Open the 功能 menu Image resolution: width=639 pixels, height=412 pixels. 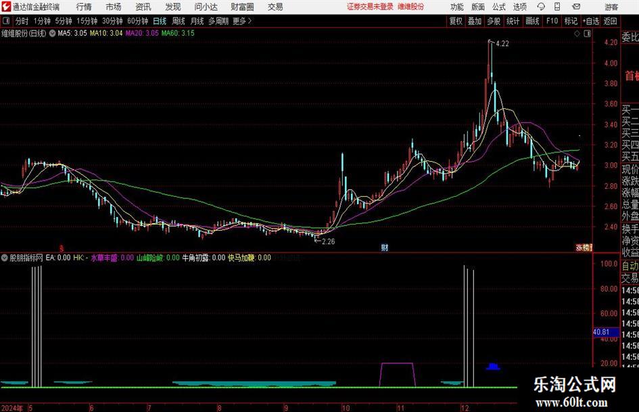[457, 7]
